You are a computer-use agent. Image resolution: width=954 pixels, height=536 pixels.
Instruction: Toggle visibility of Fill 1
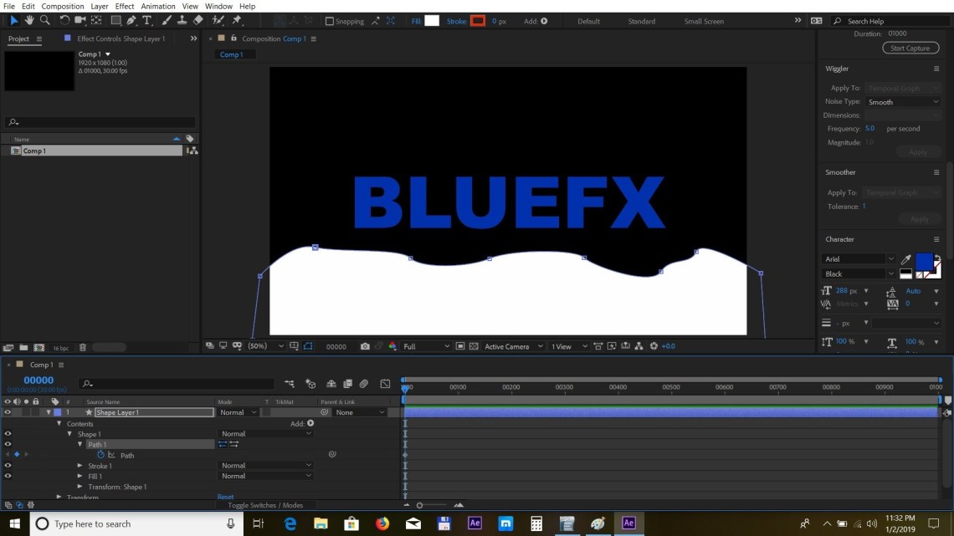pos(8,476)
